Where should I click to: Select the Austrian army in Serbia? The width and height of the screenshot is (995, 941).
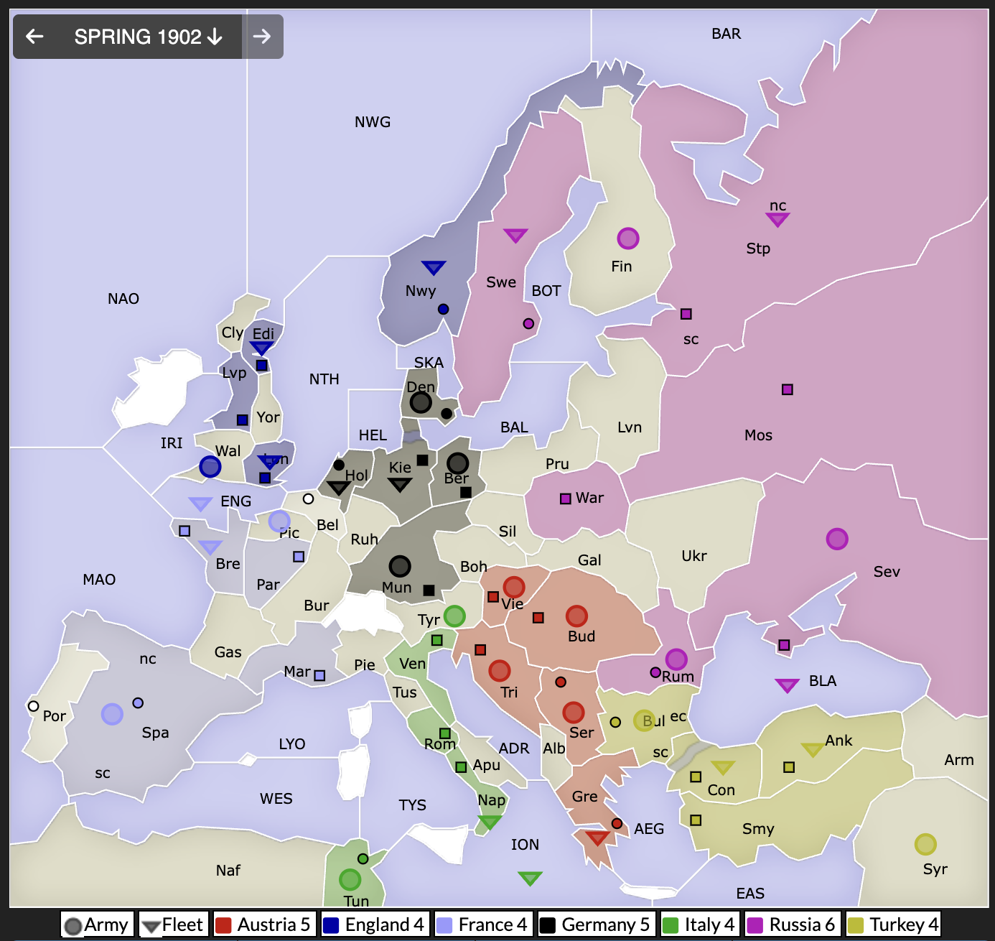(574, 713)
